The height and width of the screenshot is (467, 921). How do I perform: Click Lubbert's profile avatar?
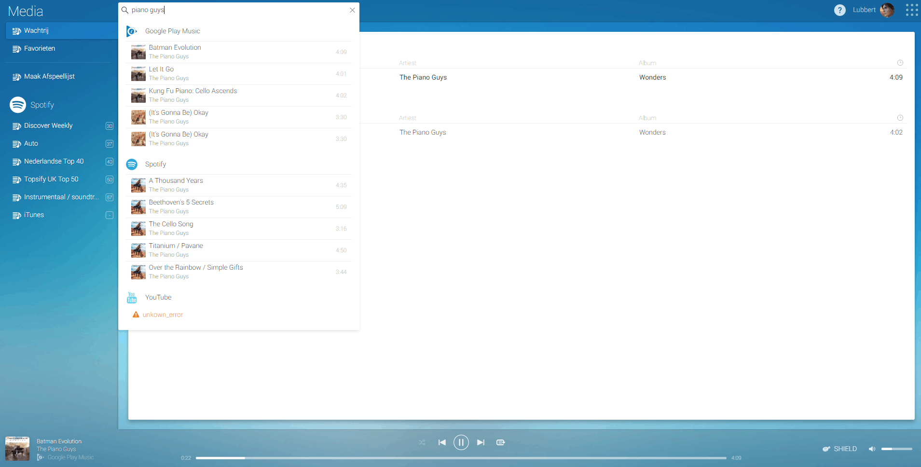887,10
